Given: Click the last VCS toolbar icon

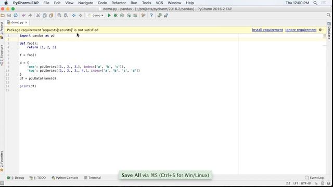Looking at the screenshot, I should pos(166,16).
